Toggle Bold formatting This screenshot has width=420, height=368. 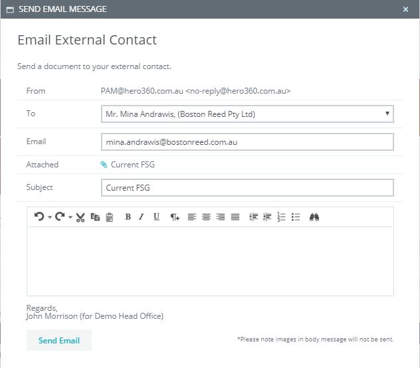[x=128, y=217]
